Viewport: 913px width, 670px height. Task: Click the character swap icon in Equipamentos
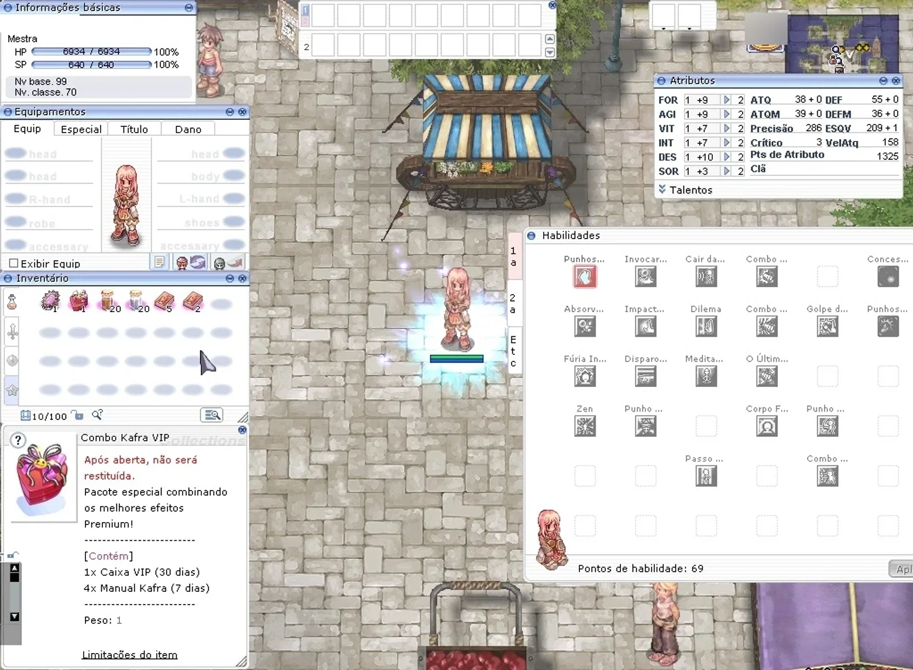(x=190, y=263)
